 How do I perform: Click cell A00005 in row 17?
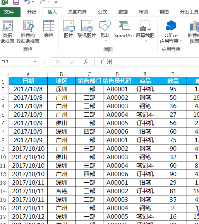[x=117, y=216]
